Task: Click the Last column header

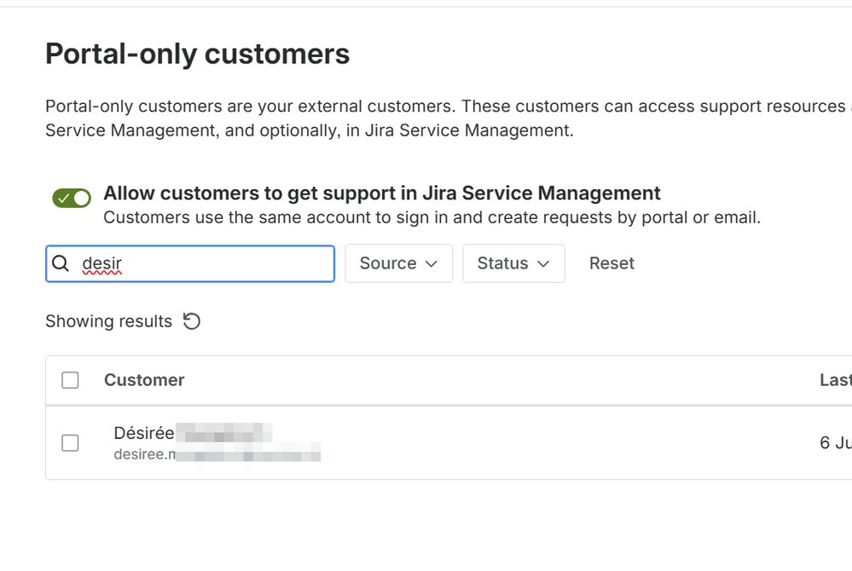Action: coord(836,380)
